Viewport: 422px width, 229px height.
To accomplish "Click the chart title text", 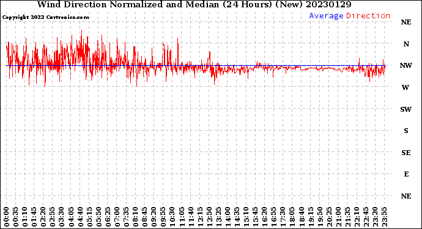I will (194, 5).
